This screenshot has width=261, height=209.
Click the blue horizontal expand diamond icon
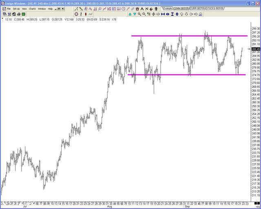tap(168, 14)
